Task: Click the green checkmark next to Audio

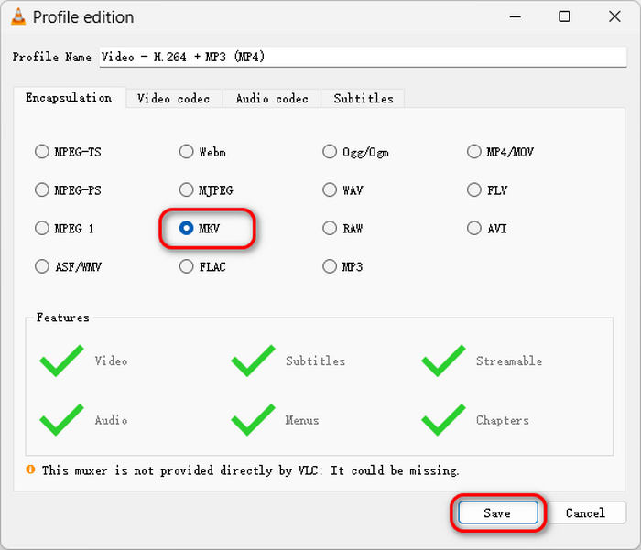Action: pos(61,420)
